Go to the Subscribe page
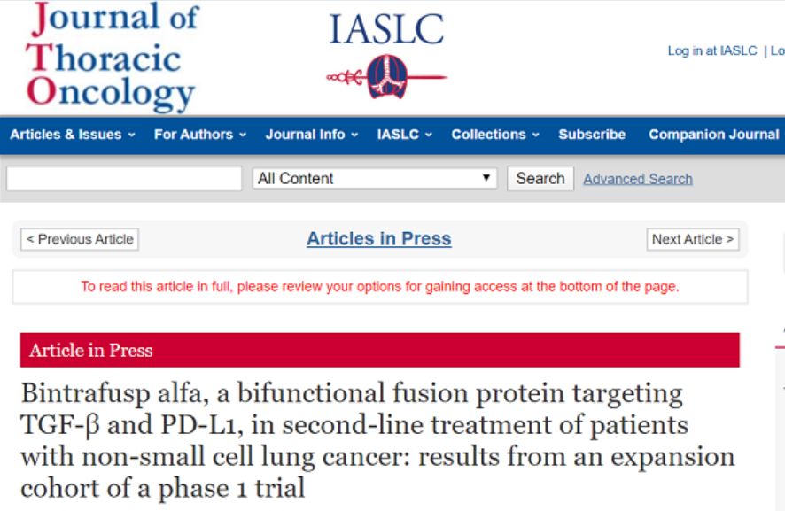This screenshot has height=511, width=785. point(592,135)
